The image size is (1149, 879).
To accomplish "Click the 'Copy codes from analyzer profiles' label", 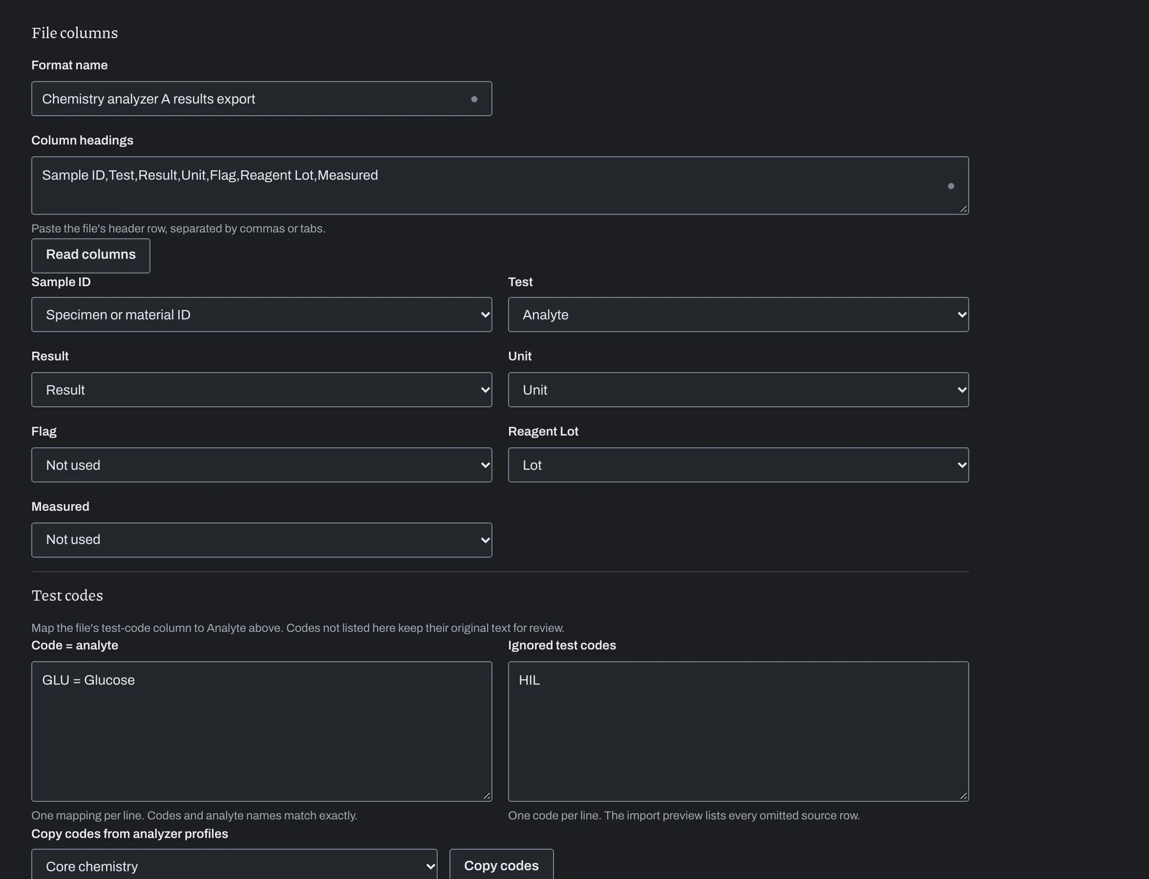I will coord(130,834).
